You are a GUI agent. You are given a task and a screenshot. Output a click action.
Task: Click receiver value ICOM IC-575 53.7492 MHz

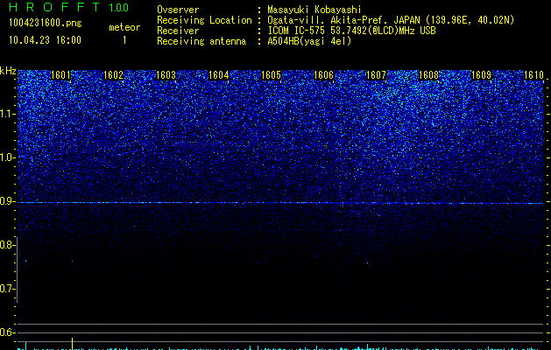coord(351,31)
